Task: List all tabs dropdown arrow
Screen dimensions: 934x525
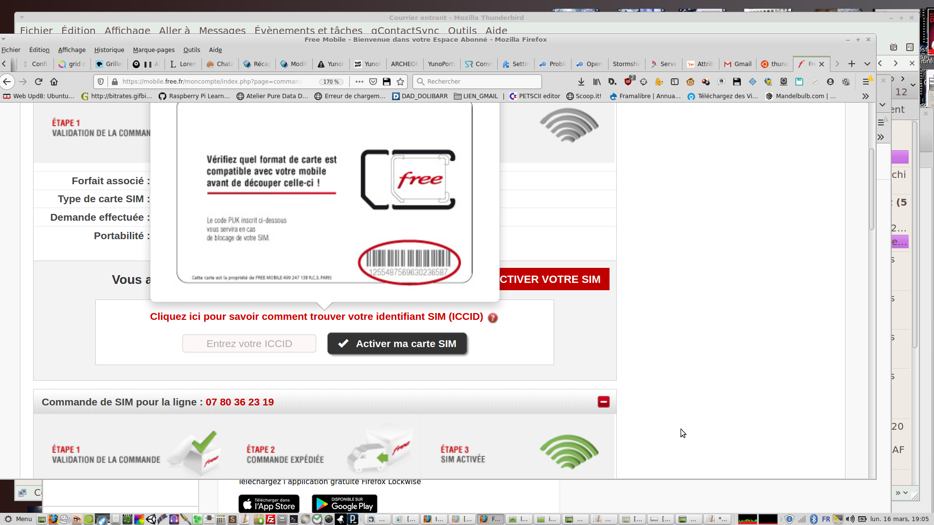Action: point(867,64)
